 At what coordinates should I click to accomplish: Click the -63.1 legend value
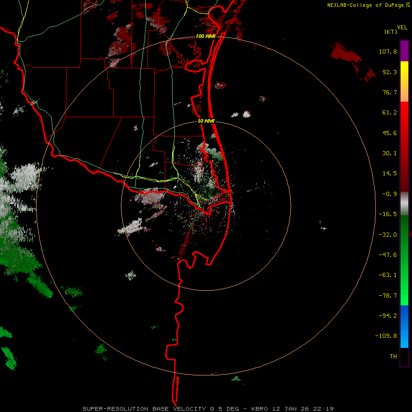388,275
